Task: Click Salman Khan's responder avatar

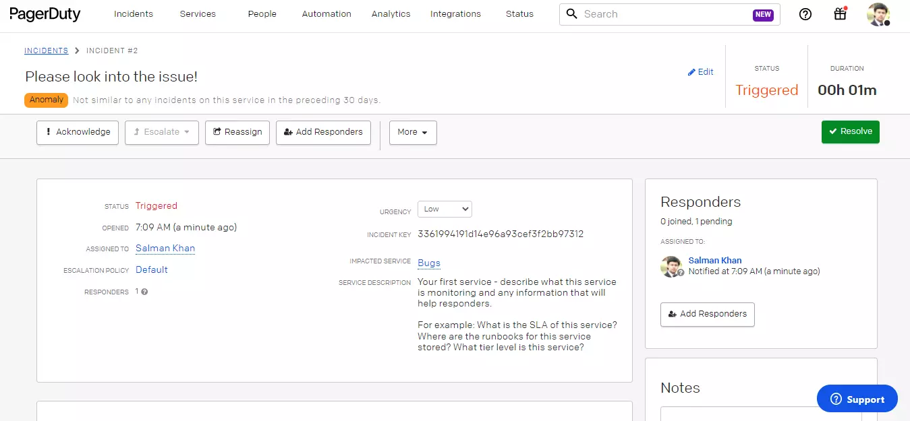Action: (x=672, y=267)
